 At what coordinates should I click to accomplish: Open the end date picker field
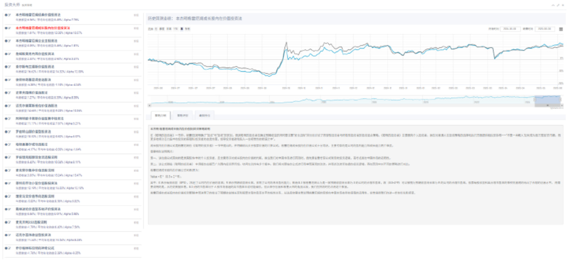[545, 29]
